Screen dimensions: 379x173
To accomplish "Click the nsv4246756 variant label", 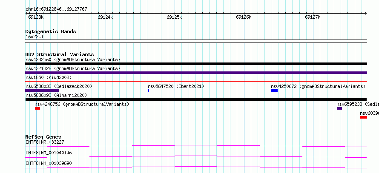I will coord(82,104).
